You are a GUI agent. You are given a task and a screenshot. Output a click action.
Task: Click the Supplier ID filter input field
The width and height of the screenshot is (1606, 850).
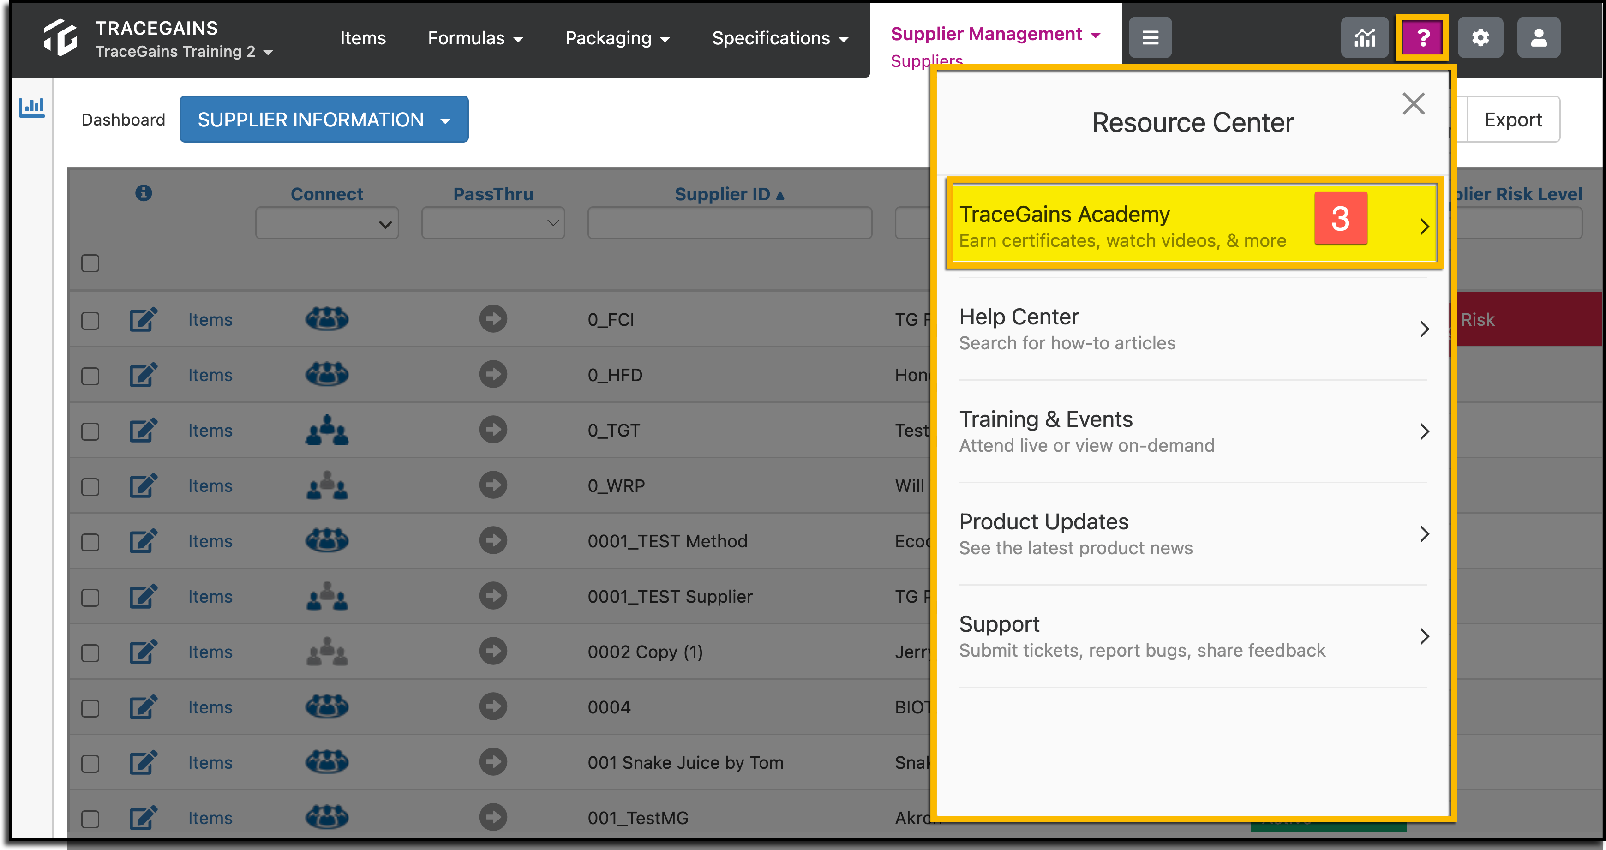coord(730,223)
